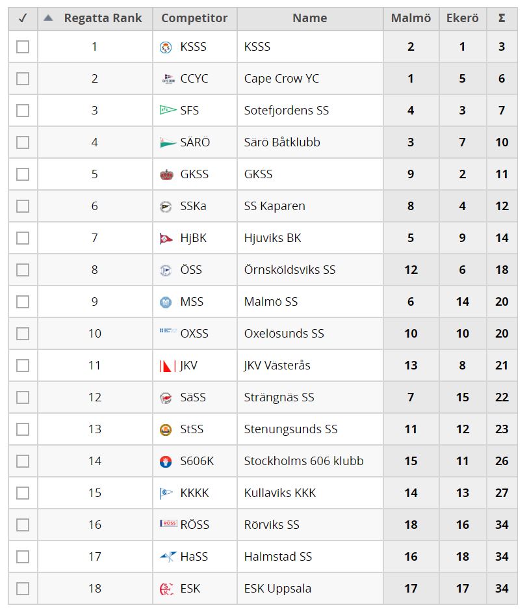This screenshot has height=616, width=527.
Task: Click the Örnsköldsviks SS name
Action: click(x=290, y=270)
